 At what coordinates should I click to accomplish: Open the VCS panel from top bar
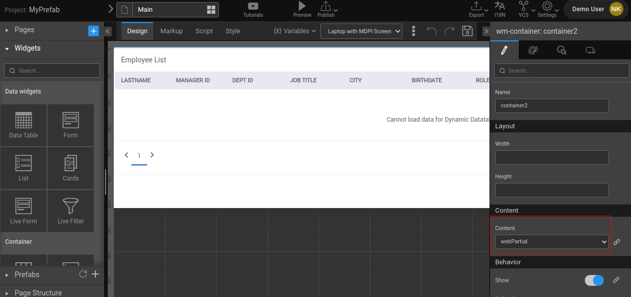coord(523,9)
